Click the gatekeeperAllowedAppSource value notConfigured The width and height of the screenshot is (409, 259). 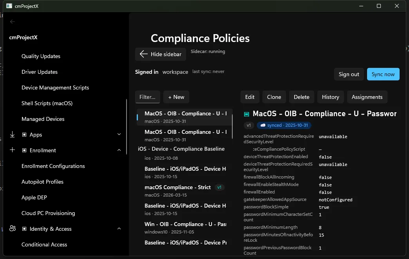(x=335, y=200)
